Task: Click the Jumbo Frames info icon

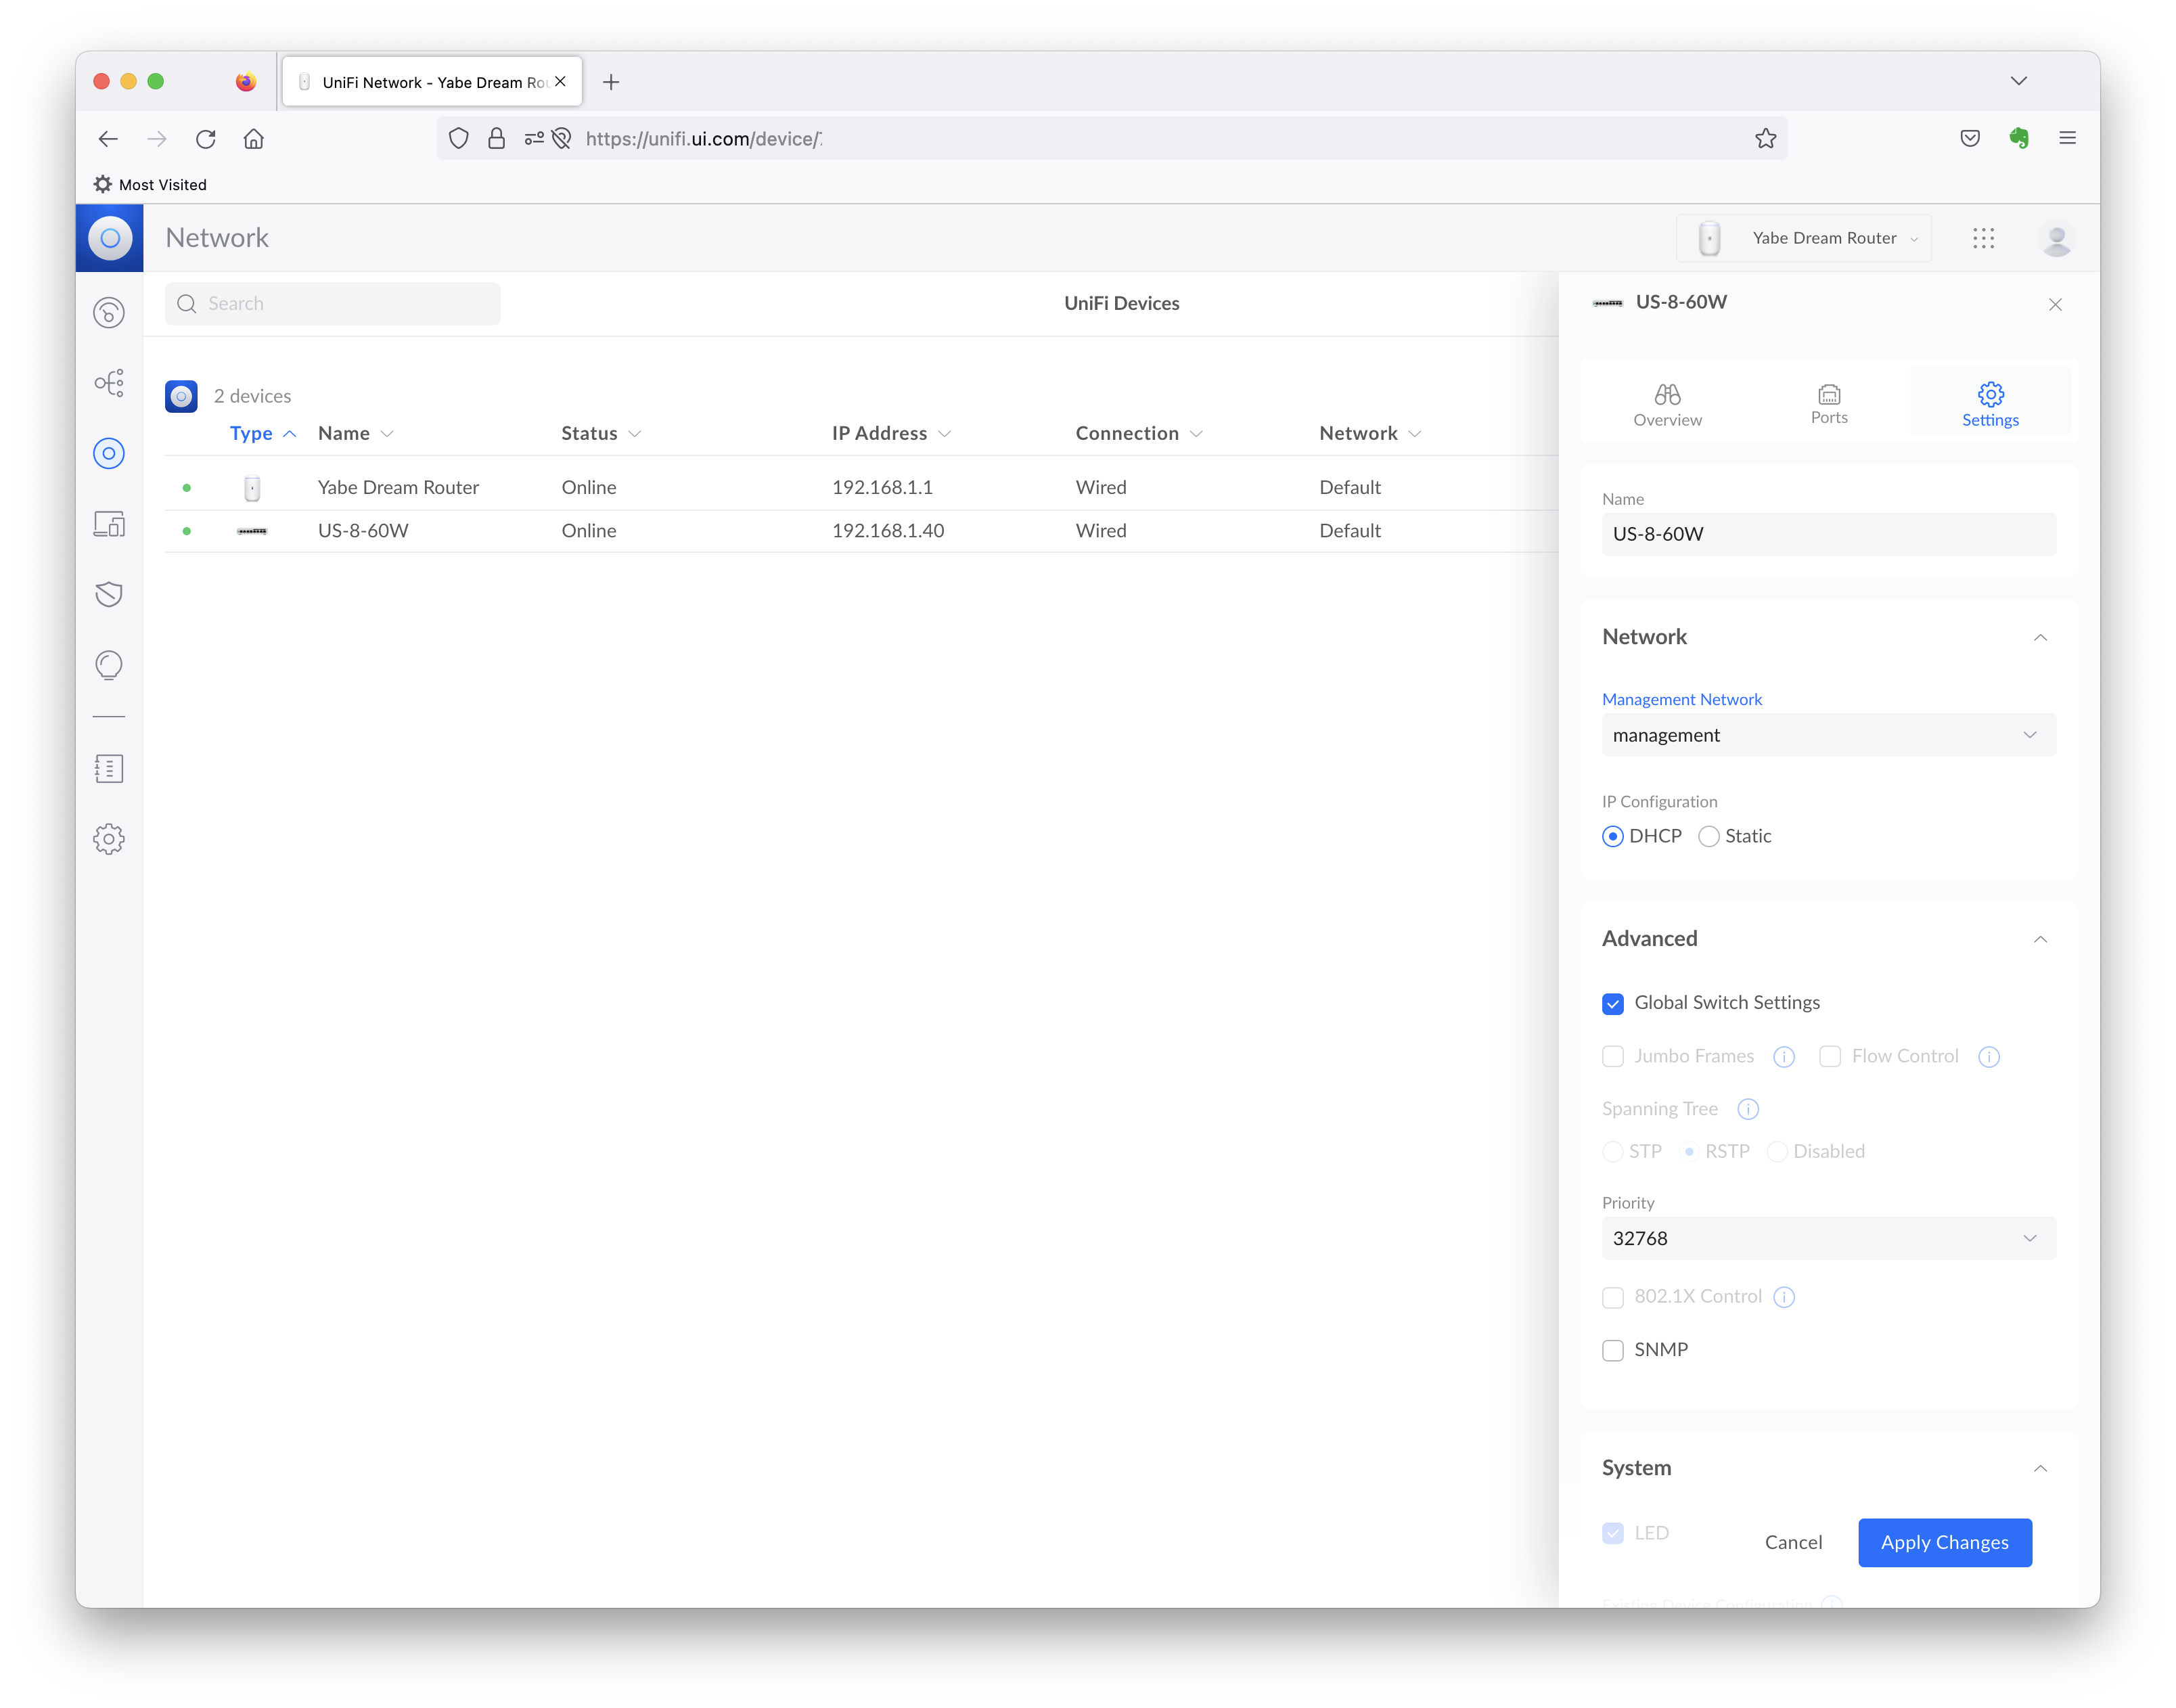Action: (1783, 1056)
